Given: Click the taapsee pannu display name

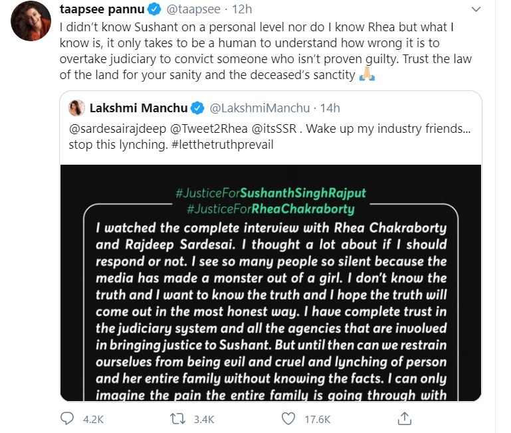Looking at the screenshot, I should point(102,9).
